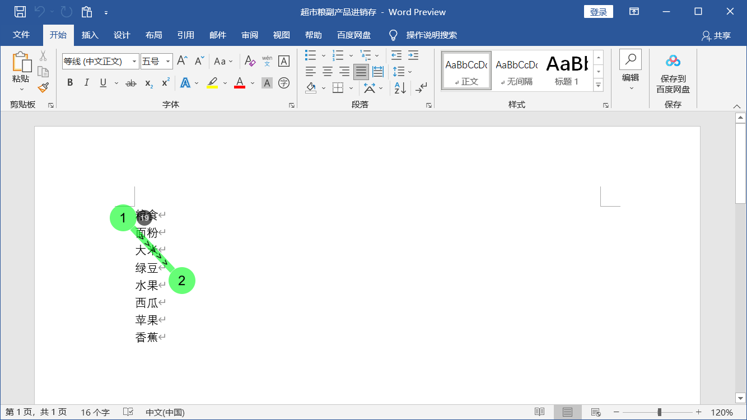Expand the Numbering list dropdown arrow
The height and width of the screenshot is (420, 747).
(351, 55)
